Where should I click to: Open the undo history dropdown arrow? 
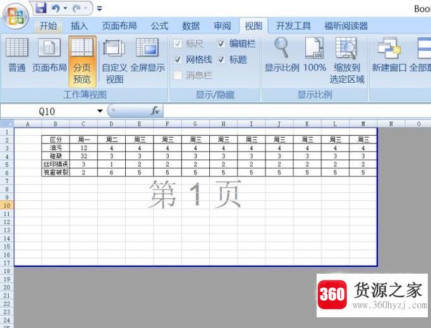tap(65, 8)
